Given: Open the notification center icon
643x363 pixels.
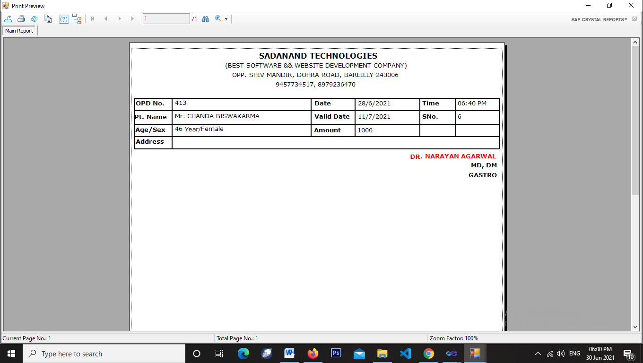Looking at the screenshot, I should coord(629,354).
